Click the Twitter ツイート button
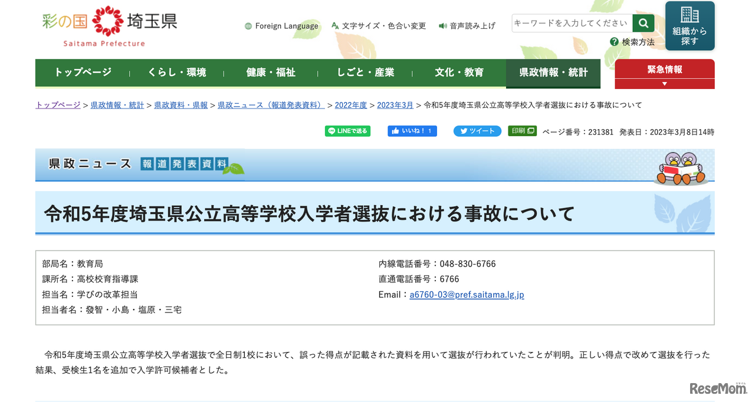Screen dimensions: 755x402 477,131
